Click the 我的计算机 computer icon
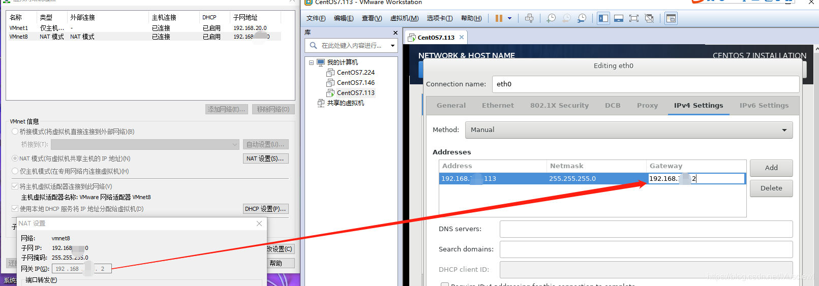819x286 pixels. 321,62
